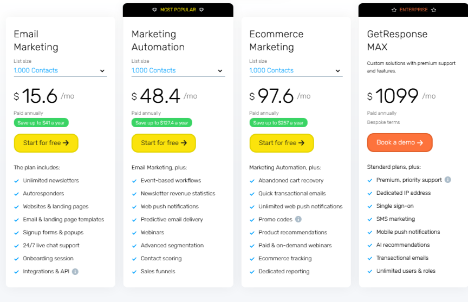Viewport: 468px width, 302px height.
Task: Click 'Web push notifications' in Marketing Automation
Action: (x=170, y=207)
